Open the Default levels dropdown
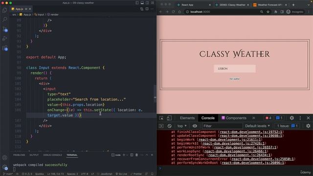The image size is (313, 176). (258, 126)
